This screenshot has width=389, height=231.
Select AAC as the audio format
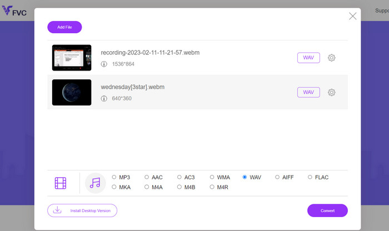coord(147,178)
